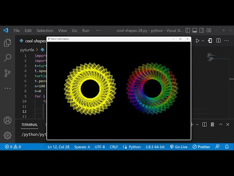Split the terminal
234x176 pixels.
pos(204,125)
